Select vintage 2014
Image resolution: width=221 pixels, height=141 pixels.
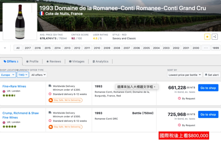coord(57,48)
